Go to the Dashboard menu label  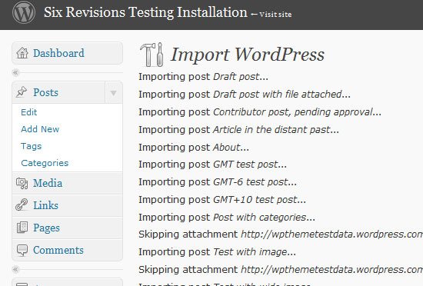pos(58,53)
